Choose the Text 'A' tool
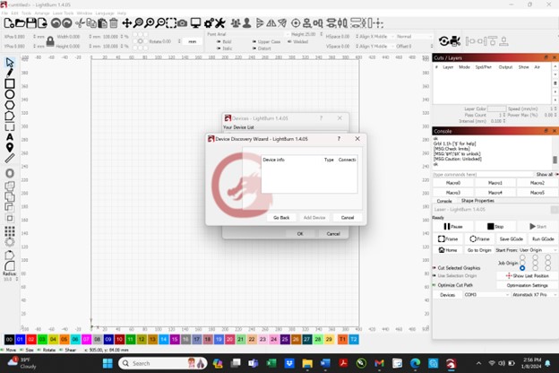This screenshot has height=373, width=559. pyautogui.click(x=10, y=137)
